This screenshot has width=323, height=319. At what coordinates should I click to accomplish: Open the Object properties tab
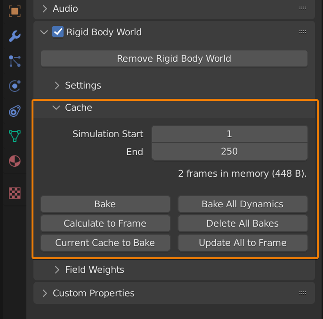15,10
